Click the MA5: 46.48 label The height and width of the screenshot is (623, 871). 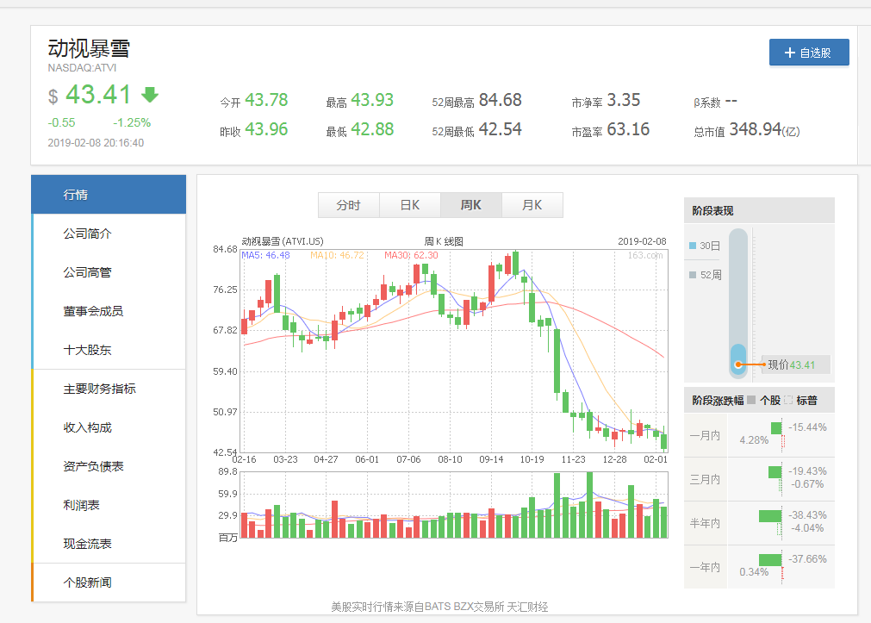point(265,255)
